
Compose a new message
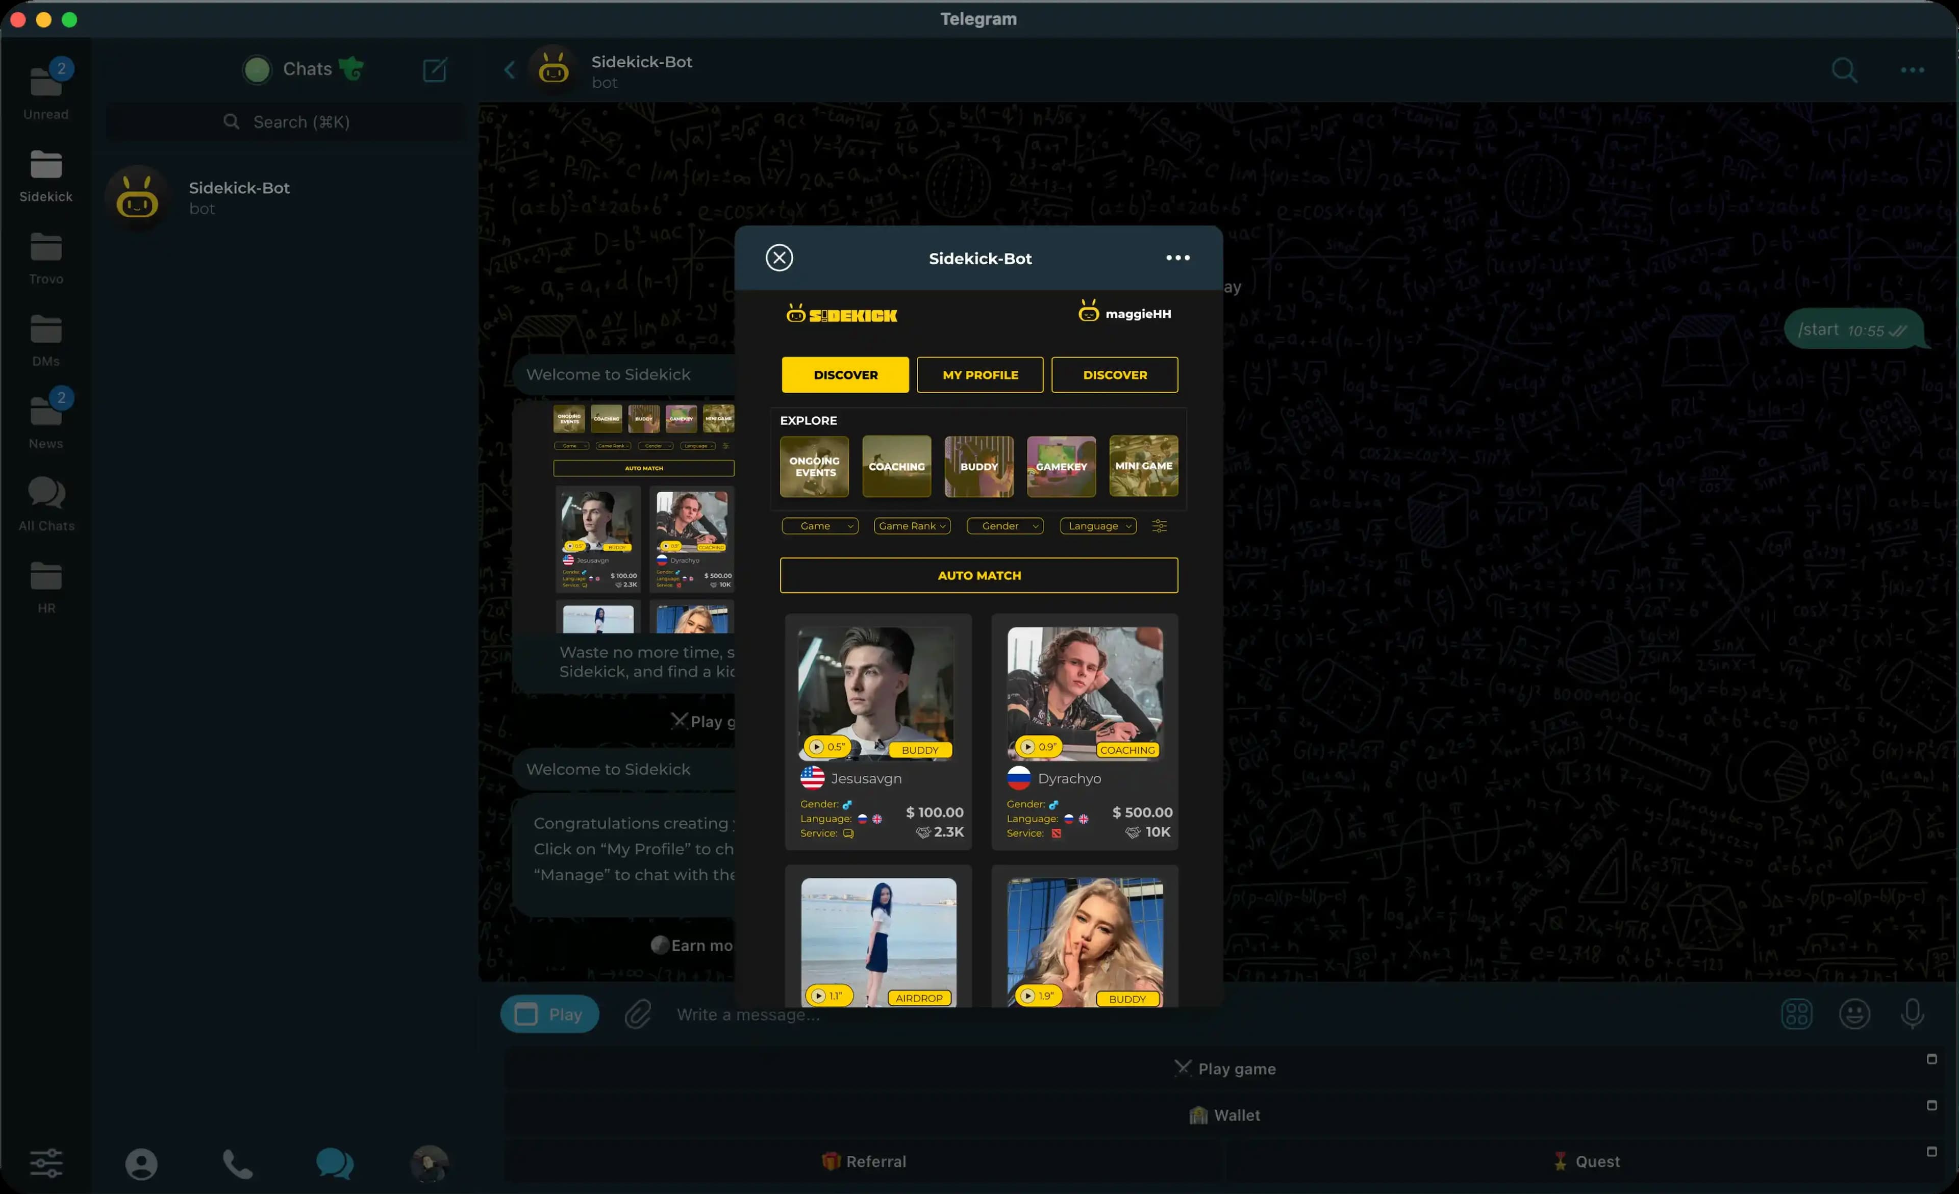435,70
